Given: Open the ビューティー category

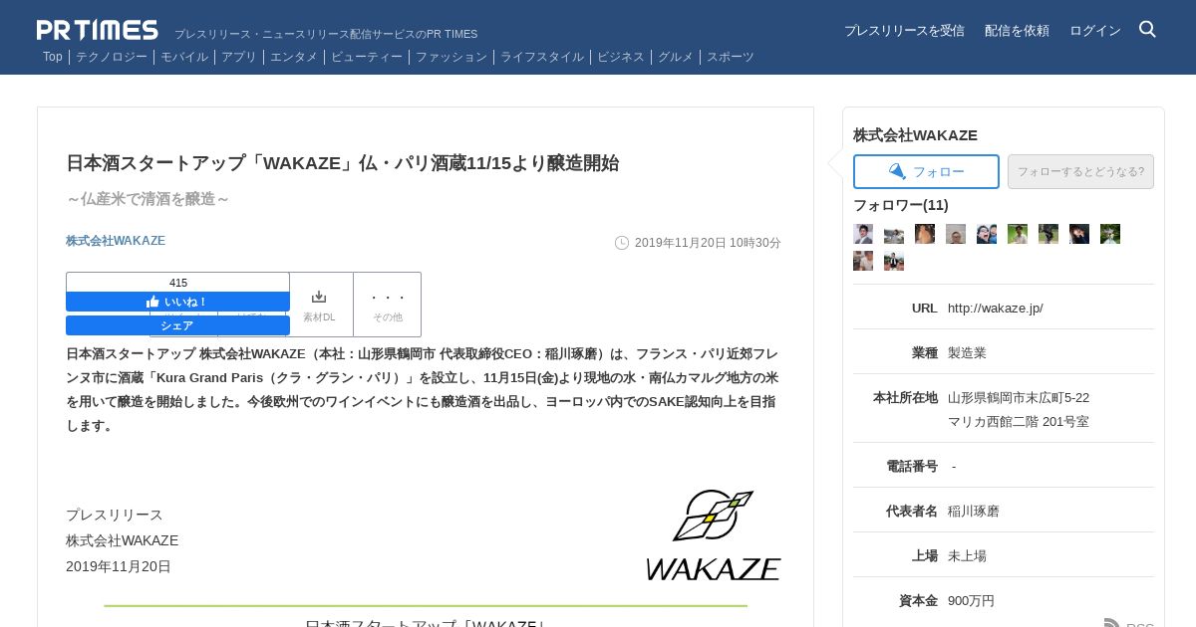Looking at the screenshot, I should tap(367, 57).
